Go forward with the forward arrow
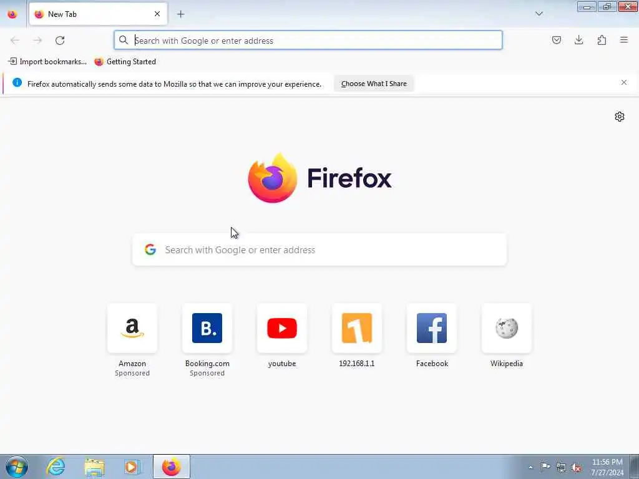639x479 pixels. pyautogui.click(x=37, y=41)
